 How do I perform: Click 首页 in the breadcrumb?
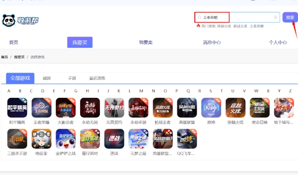tap(5, 57)
